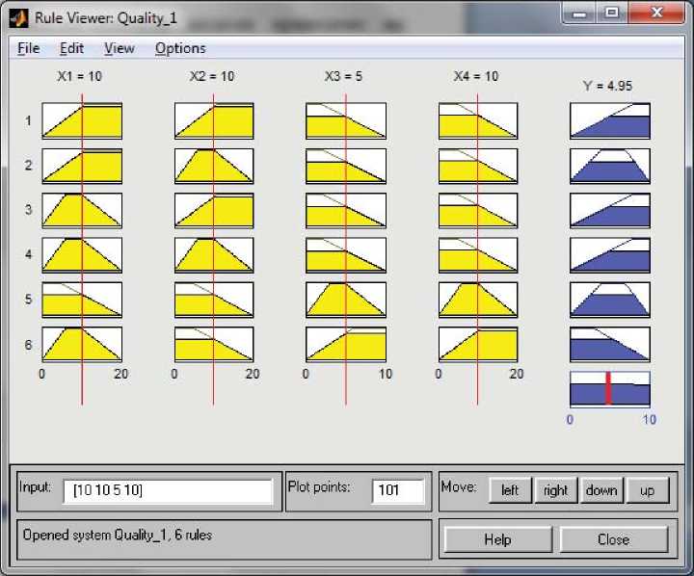Select rule number 5 label
Image resolution: width=694 pixels, height=576 pixels.
tap(28, 299)
